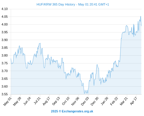
Task: Select the Aug 17 x-axis date label
Action: pyautogui.click(x=46, y=101)
